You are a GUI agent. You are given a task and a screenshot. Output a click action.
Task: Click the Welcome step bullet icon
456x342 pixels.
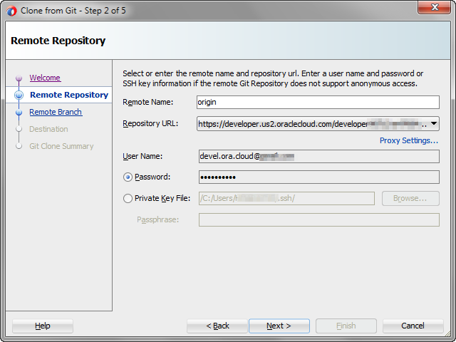coord(19,78)
